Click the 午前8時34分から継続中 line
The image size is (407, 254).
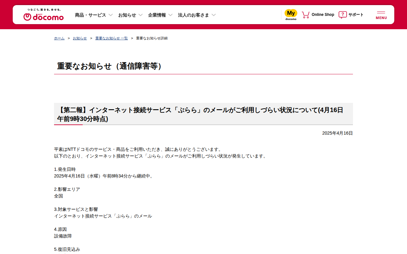click(x=104, y=176)
